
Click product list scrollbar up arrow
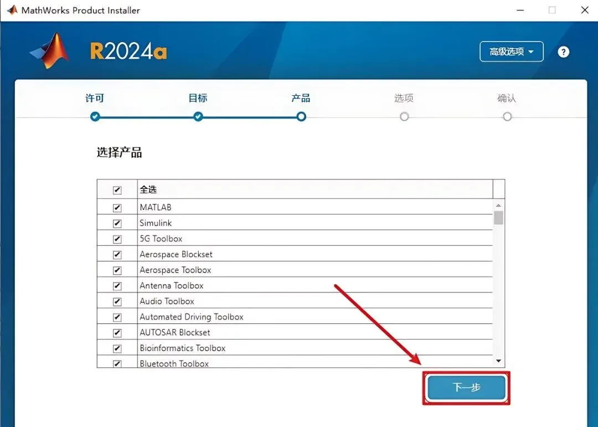point(498,205)
